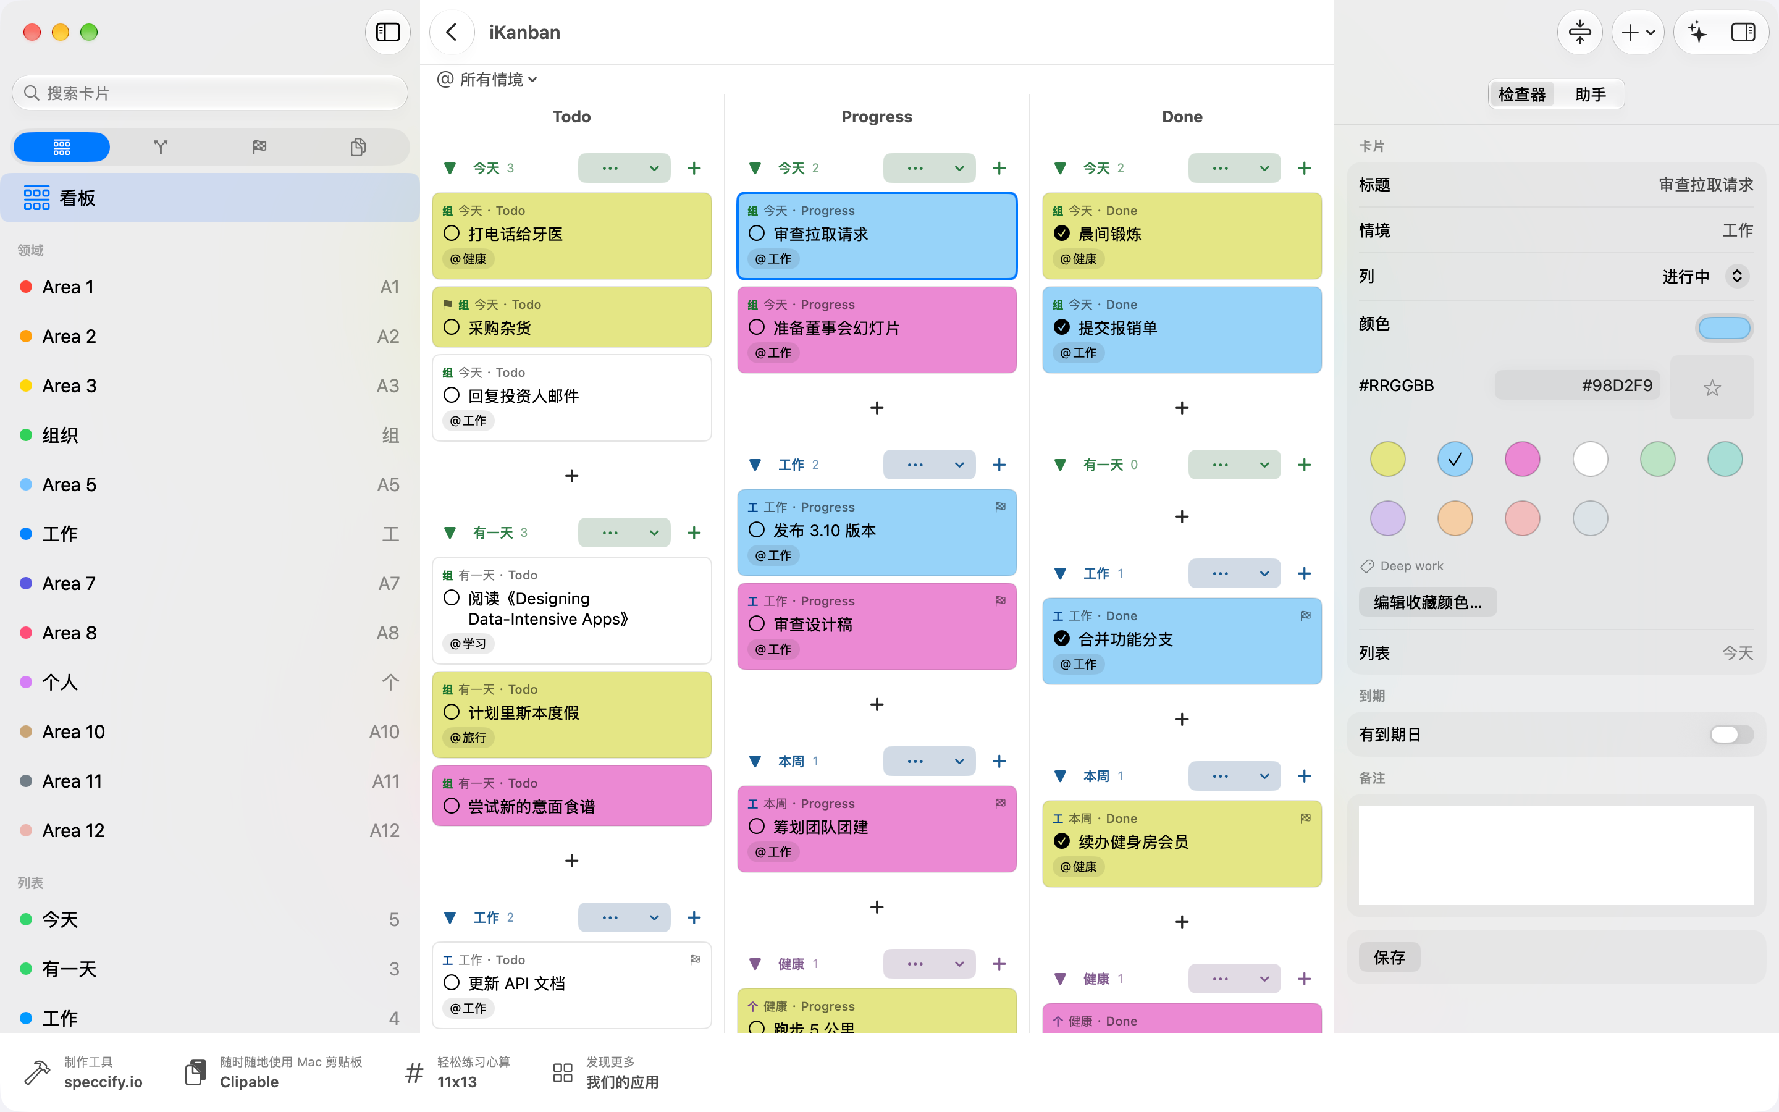Click 编辑收藏颜色... button
Viewport: 1779px width, 1112px height.
(1428, 602)
